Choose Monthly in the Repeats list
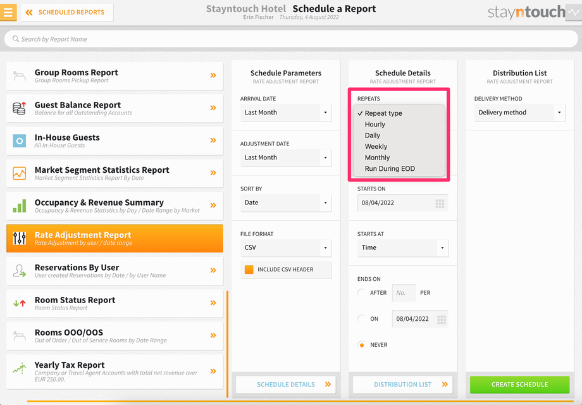582x405 pixels. pos(399,158)
